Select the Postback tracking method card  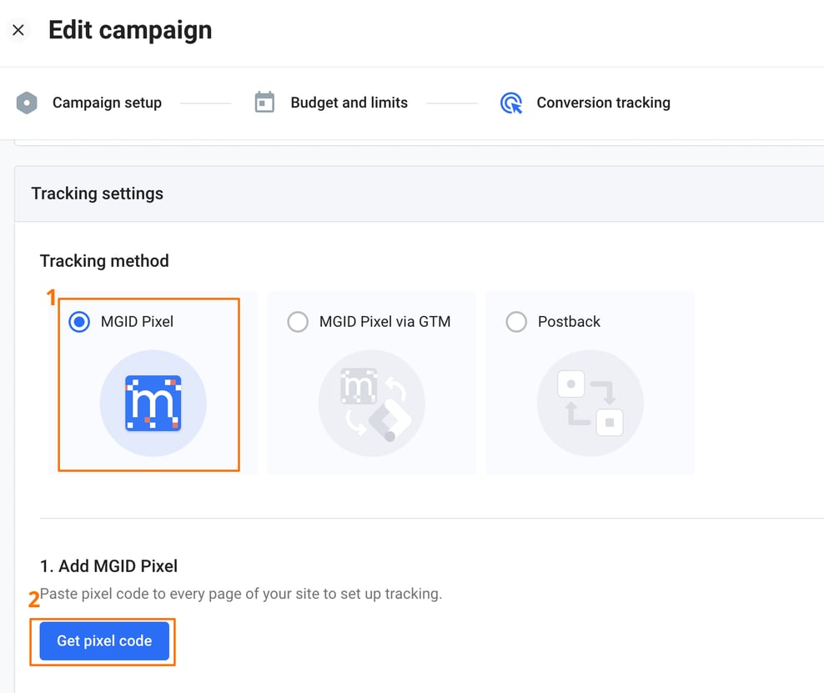590,382
